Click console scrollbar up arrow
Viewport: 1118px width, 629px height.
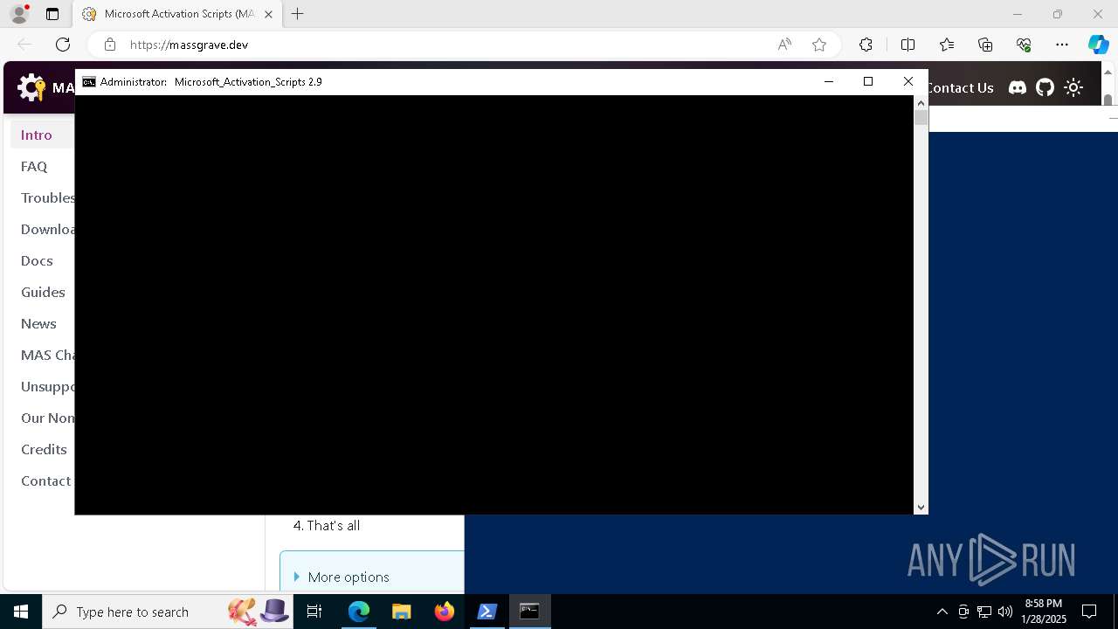tap(921, 102)
